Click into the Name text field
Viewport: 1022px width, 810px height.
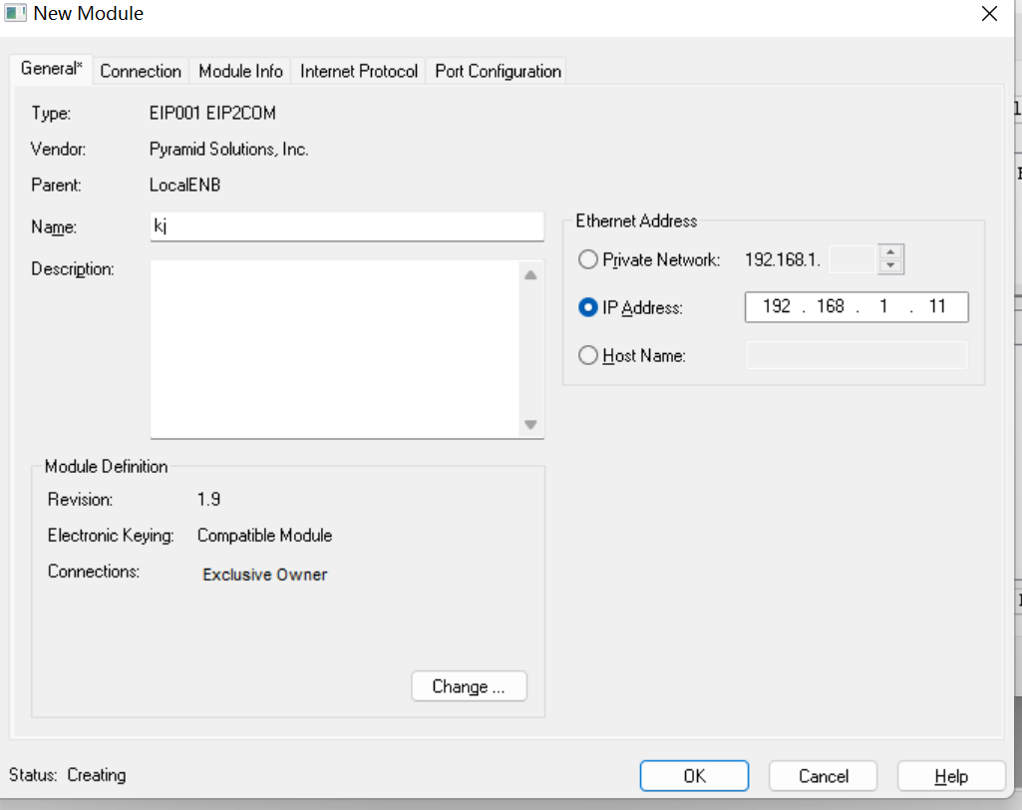point(346,226)
